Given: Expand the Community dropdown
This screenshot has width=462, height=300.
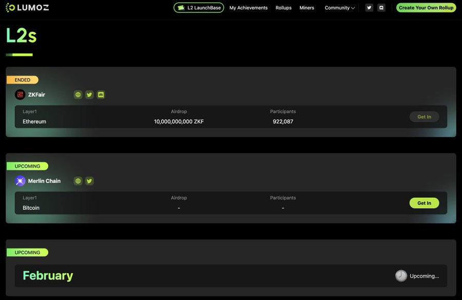Looking at the screenshot, I should click(x=339, y=8).
